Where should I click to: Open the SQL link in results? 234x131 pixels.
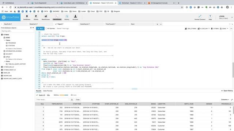[49, 95]
